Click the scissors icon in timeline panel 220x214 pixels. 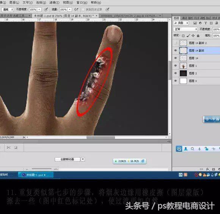pyautogui.click(x=8, y=147)
